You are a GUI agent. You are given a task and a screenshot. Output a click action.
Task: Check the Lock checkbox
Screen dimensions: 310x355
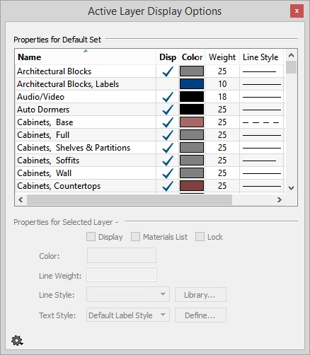[200, 237]
